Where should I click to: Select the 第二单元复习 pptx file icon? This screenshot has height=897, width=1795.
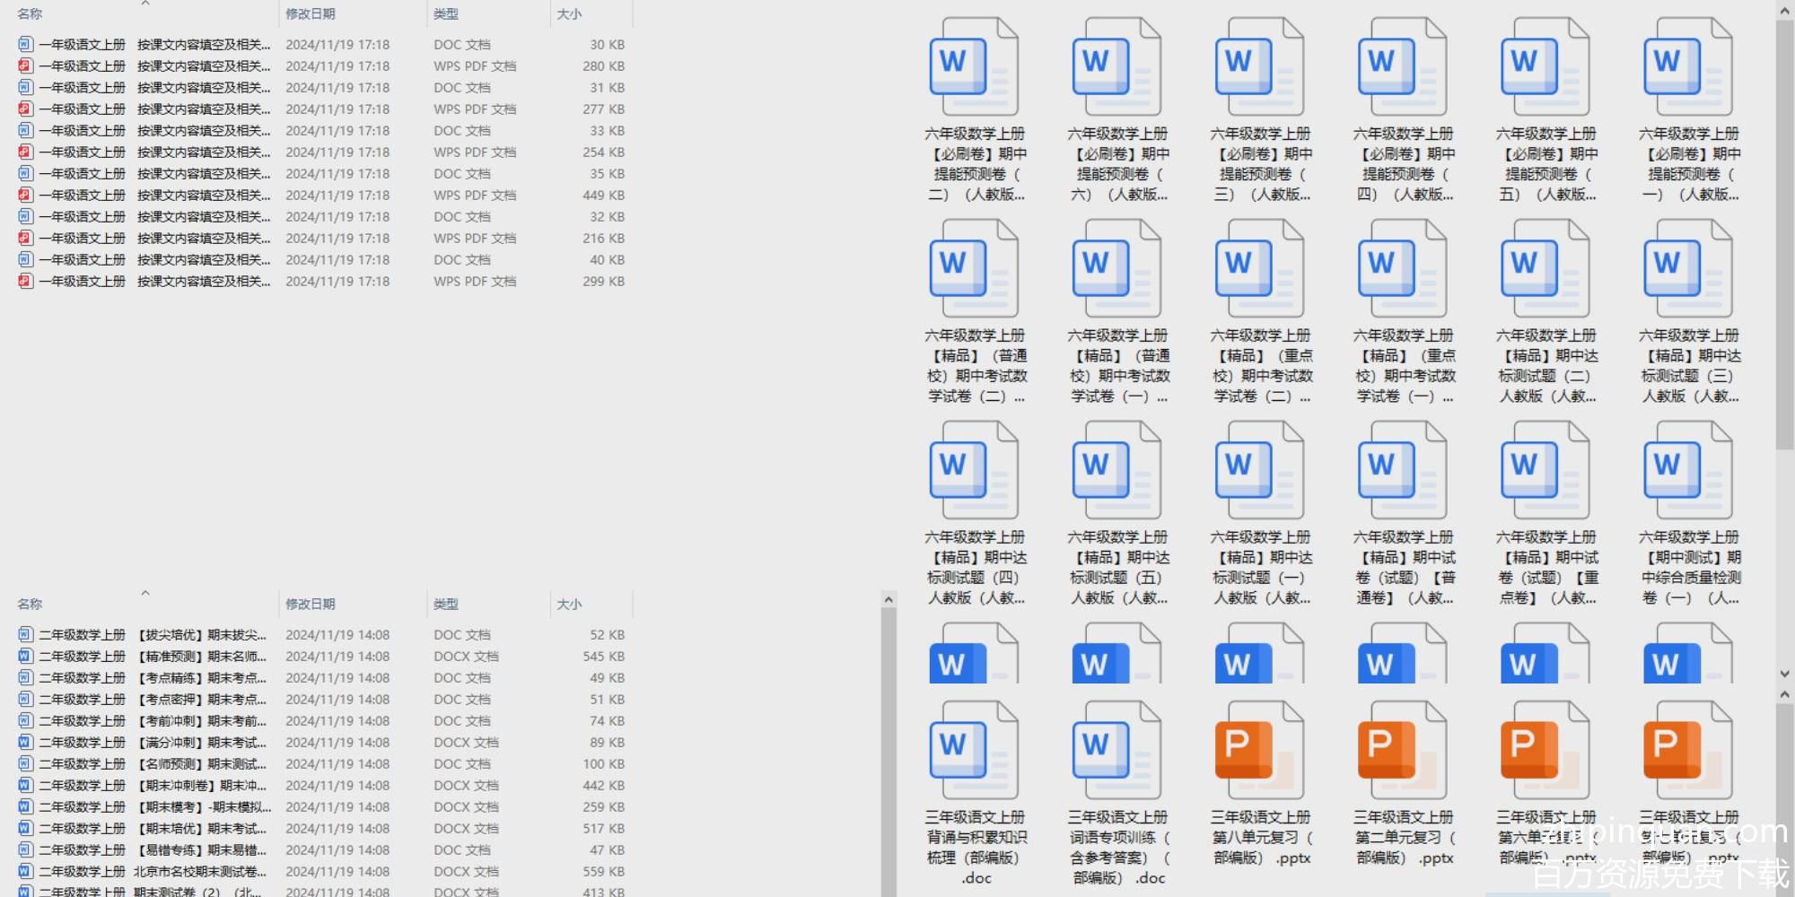[1402, 750]
